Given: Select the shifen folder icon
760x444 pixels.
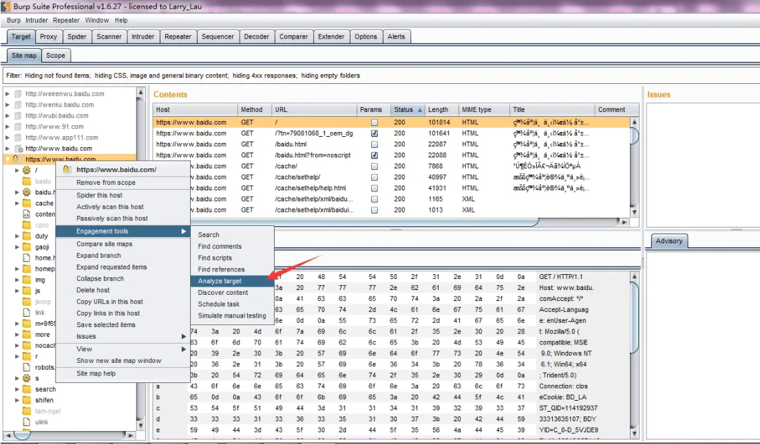Looking at the screenshot, I should click(x=27, y=401).
